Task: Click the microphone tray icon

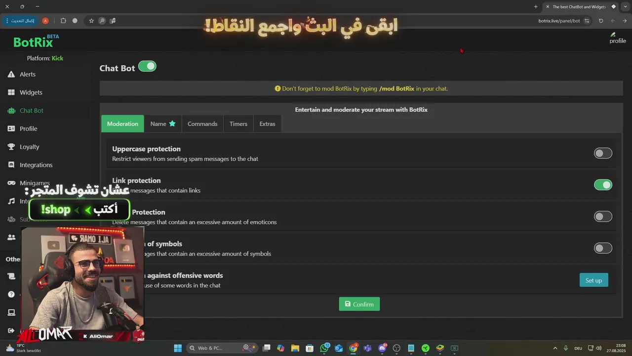Action: (566, 348)
